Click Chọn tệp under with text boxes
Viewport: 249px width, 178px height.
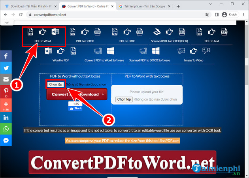click(124, 99)
